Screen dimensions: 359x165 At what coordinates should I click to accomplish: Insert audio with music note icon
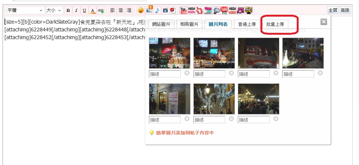pyautogui.click(x=157, y=10)
